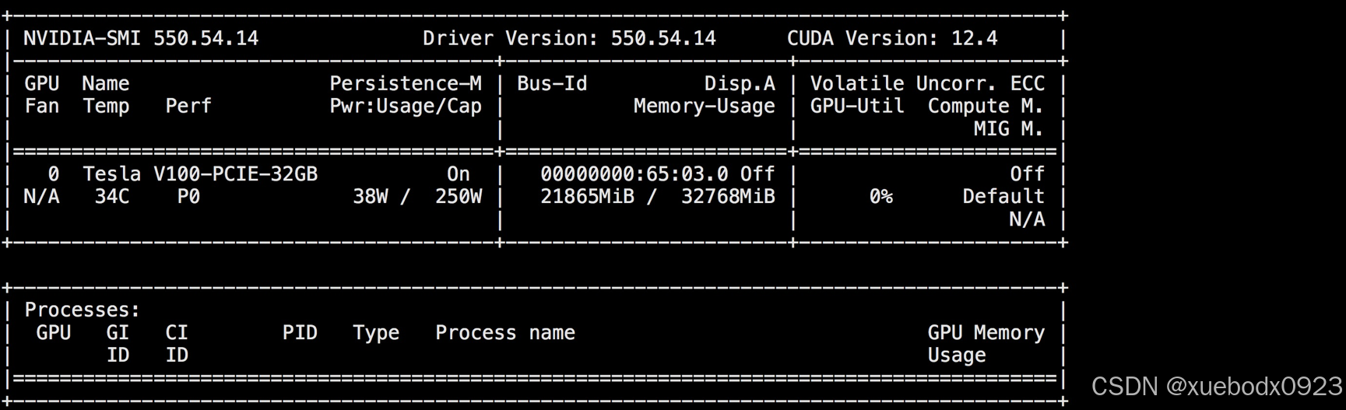Click the Persistence-M column header
Viewport: 1346px width, 410px height.
point(406,83)
